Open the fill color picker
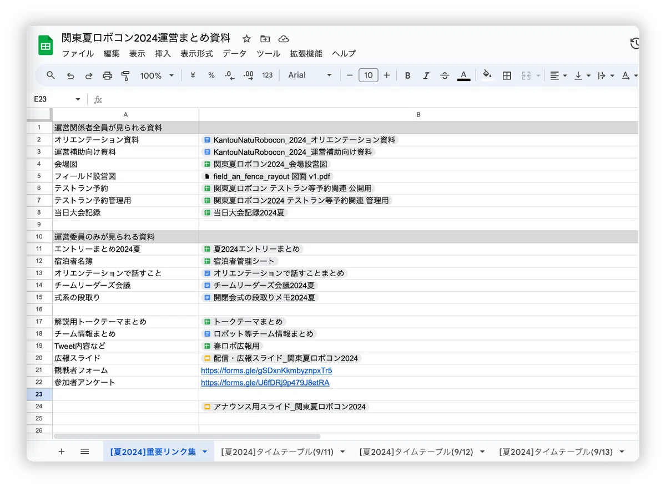 click(x=487, y=75)
